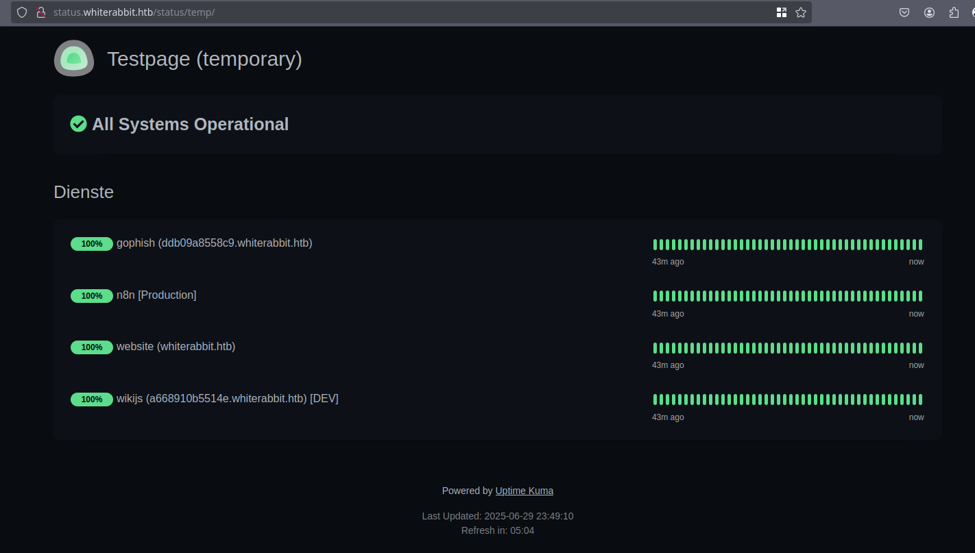Click the 100% badge next to n8n [Production]
Screen dimensions: 975x553
tap(92, 296)
